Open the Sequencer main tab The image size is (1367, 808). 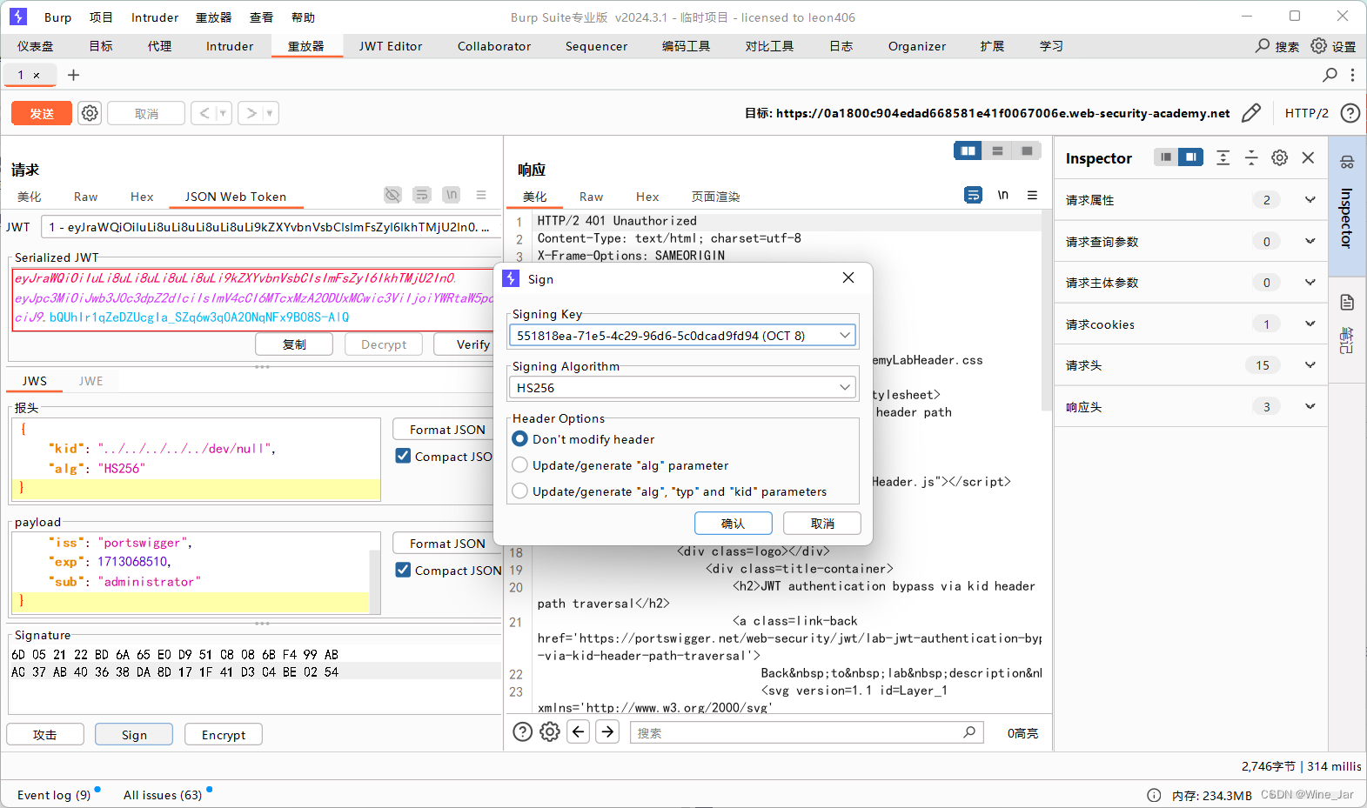pyautogui.click(x=596, y=46)
